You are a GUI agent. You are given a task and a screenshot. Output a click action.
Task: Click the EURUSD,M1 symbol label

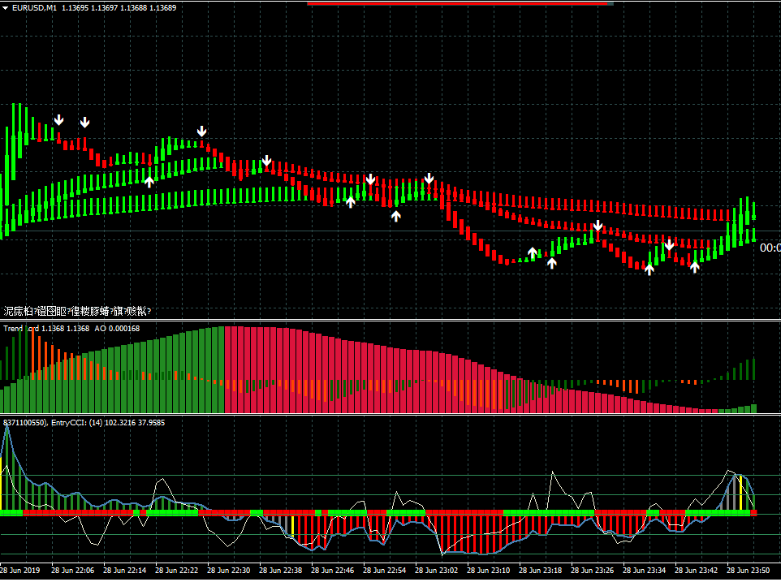click(35, 7)
